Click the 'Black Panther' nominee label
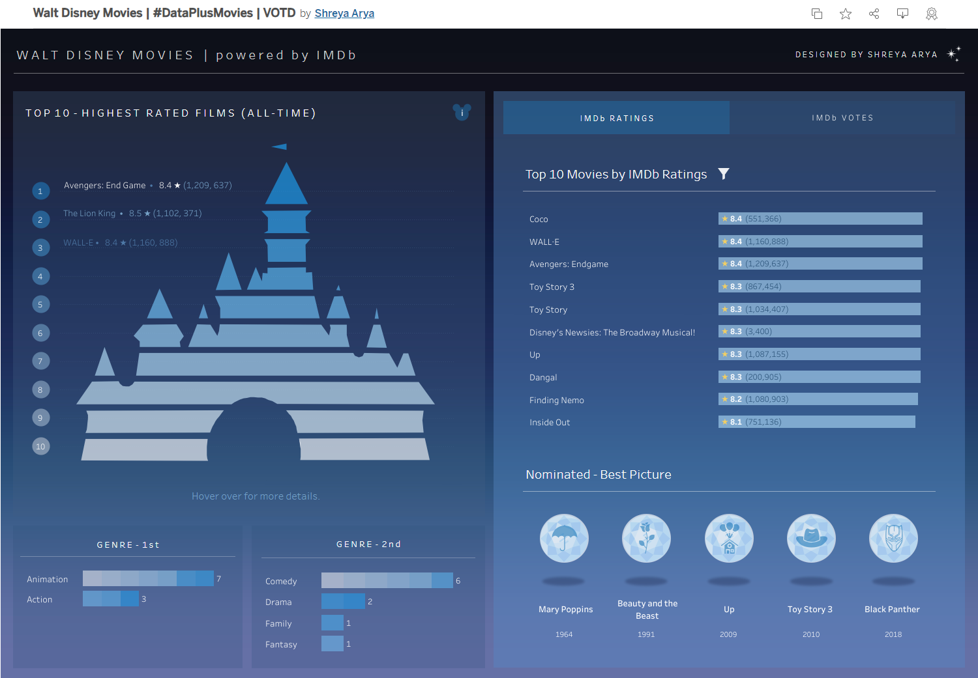The width and height of the screenshot is (978, 678). (x=892, y=610)
